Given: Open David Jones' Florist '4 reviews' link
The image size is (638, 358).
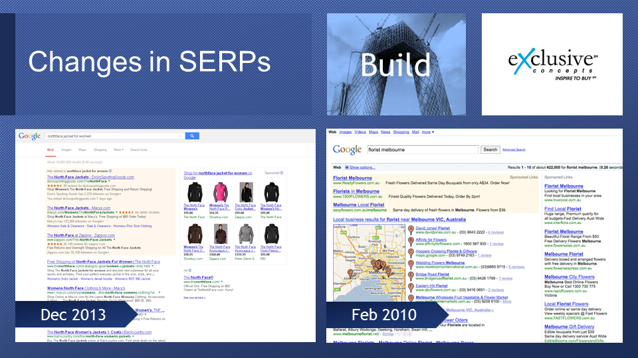Looking at the screenshot, I should tap(496, 232).
